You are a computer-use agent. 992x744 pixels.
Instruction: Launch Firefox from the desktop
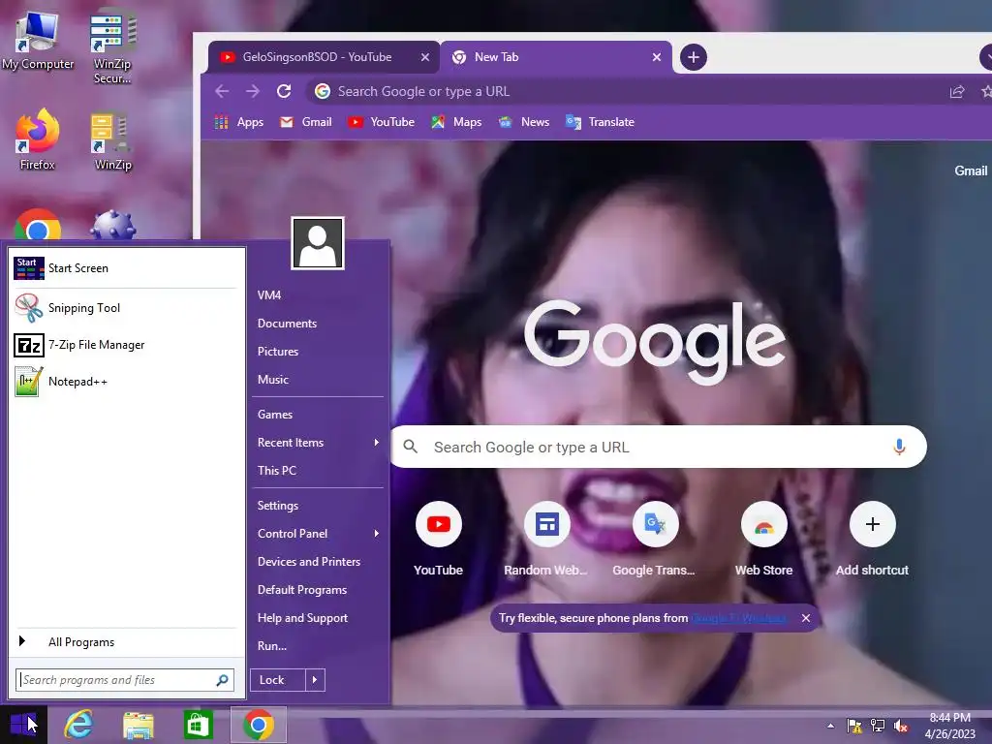(x=38, y=139)
